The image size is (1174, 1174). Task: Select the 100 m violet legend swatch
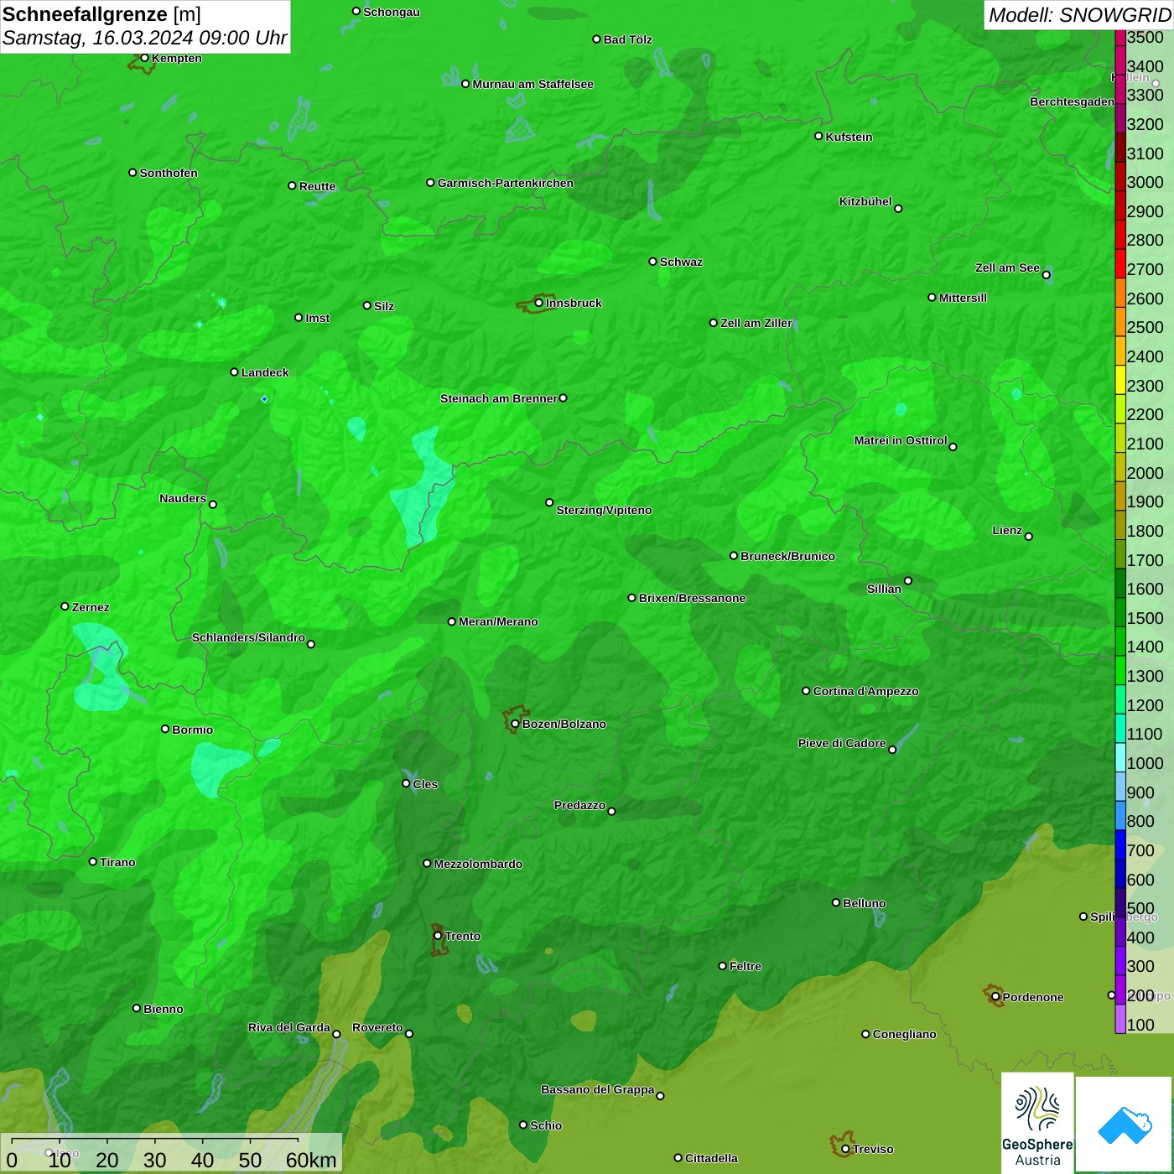[1120, 1019]
